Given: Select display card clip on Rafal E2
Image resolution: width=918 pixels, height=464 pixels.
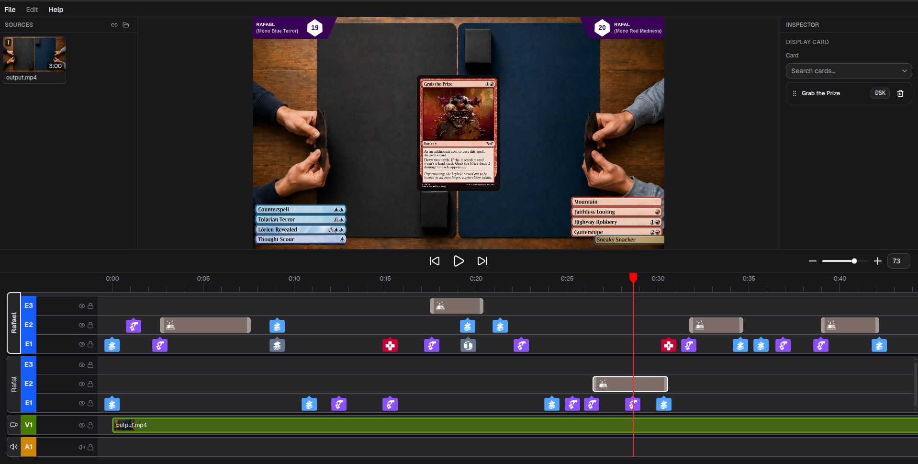Looking at the screenshot, I should point(630,384).
